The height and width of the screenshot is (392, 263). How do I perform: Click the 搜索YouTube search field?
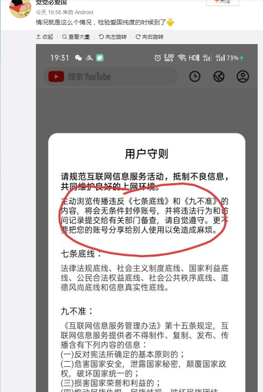[x=111, y=77]
